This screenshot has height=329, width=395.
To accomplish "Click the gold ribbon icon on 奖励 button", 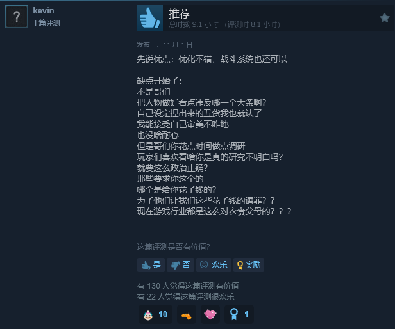I will pyautogui.click(x=240, y=265).
